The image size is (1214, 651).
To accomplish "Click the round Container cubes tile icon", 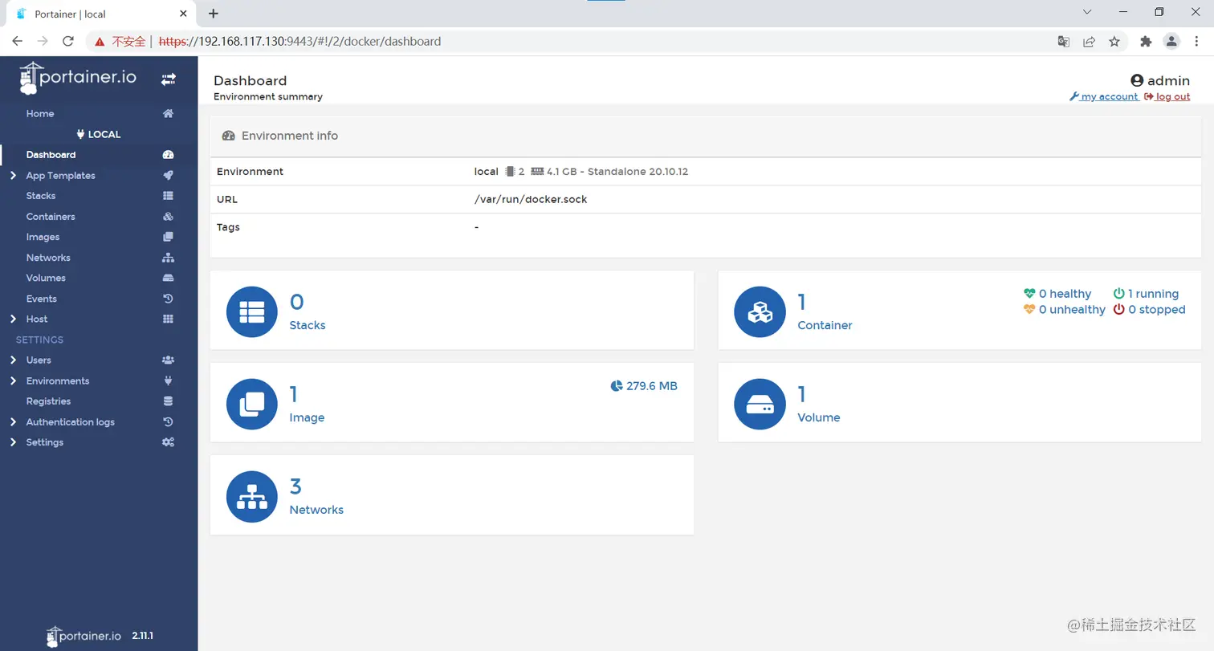I will pos(760,312).
